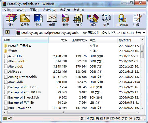Click the vertical scrollbar up arrow
This screenshot has height=123, width=148.
[143, 39]
